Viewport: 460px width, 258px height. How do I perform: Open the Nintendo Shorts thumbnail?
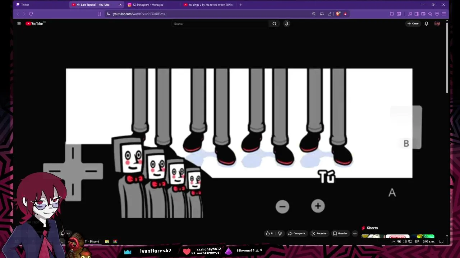click(x=397, y=237)
